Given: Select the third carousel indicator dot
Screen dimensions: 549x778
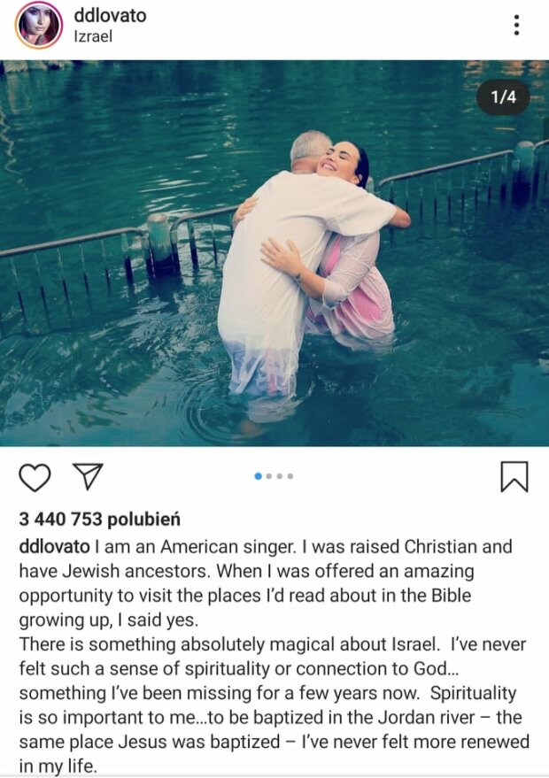Looking at the screenshot, I should tap(280, 476).
